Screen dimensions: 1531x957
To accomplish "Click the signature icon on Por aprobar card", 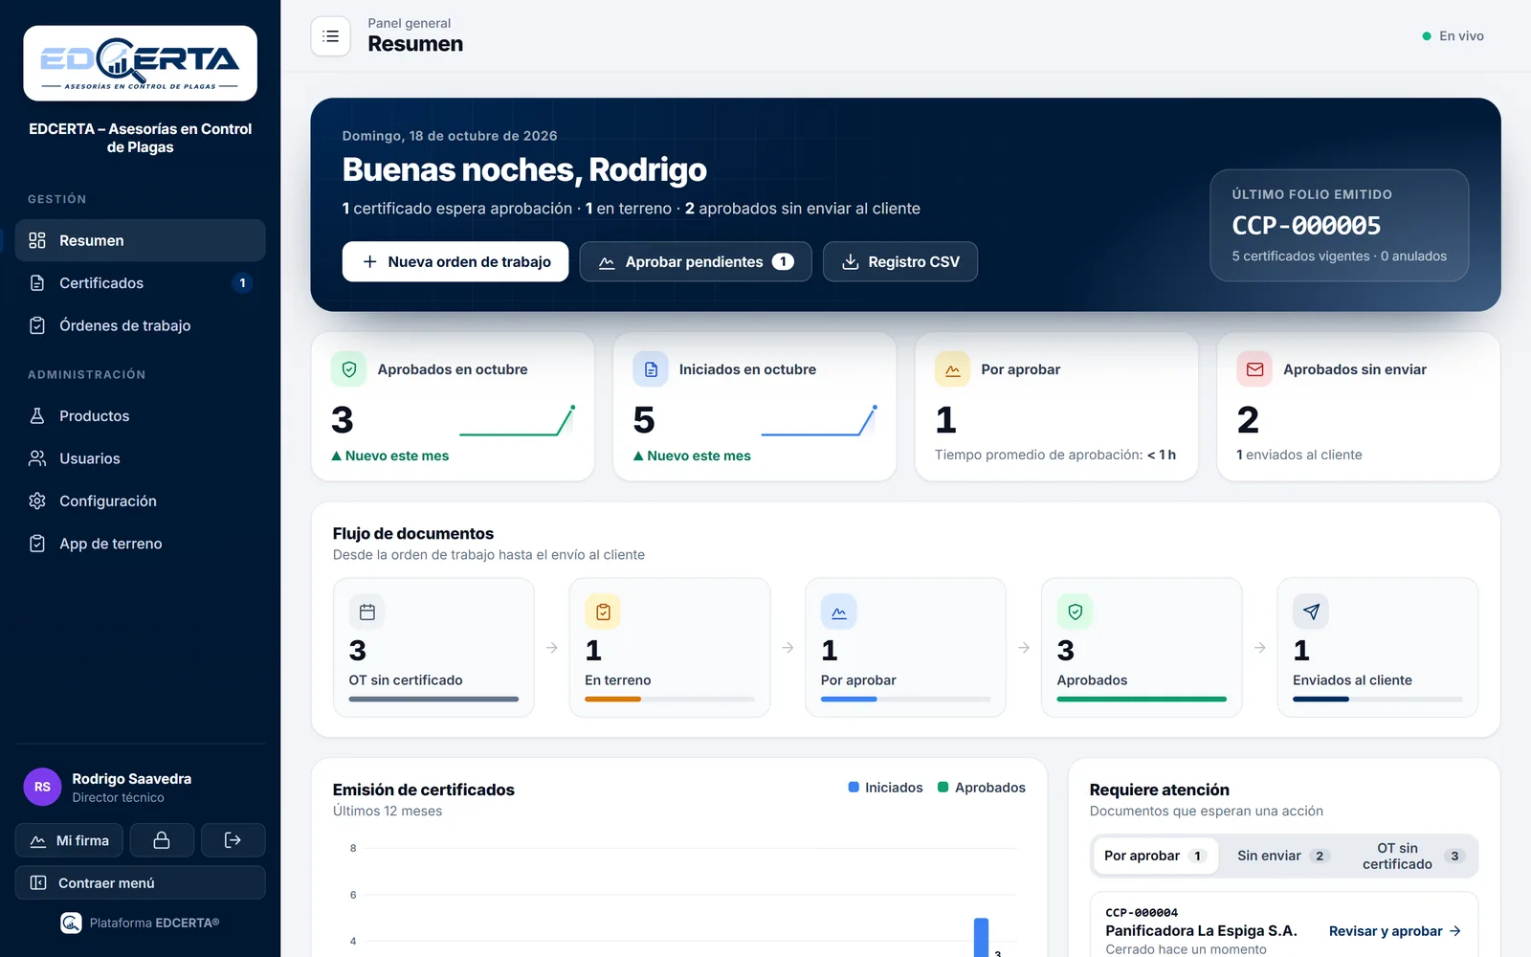I will (952, 369).
